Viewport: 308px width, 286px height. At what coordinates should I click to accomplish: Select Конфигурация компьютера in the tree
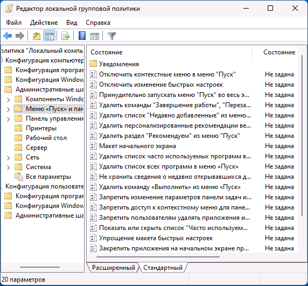[x=44, y=60]
